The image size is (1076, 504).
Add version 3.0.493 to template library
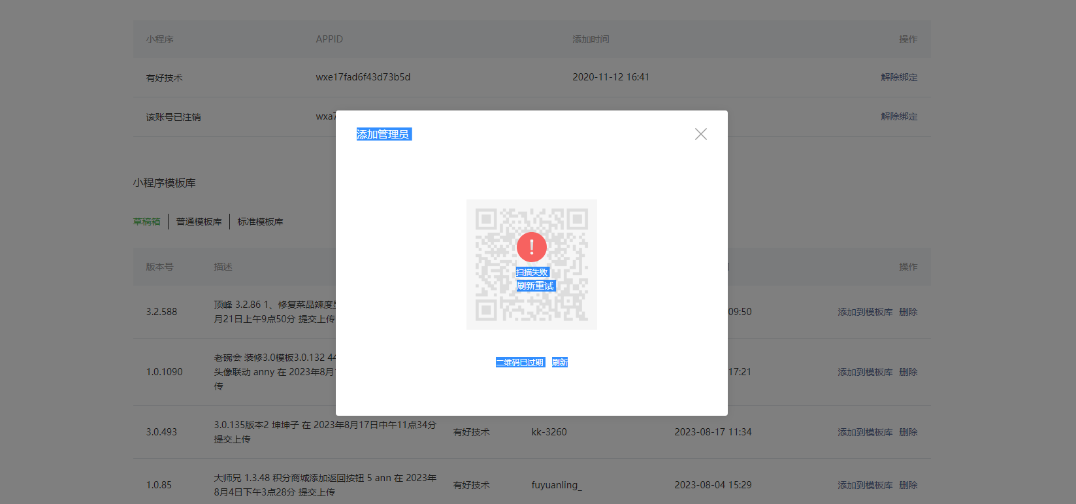[x=865, y=432]
